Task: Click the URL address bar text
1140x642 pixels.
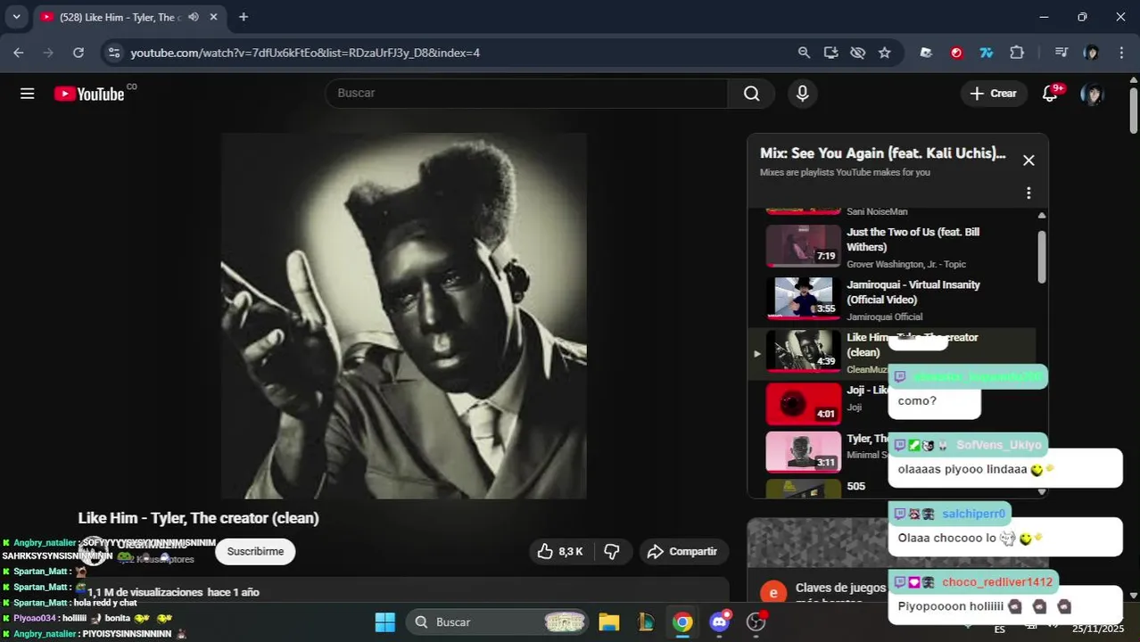Action: (x=305, y=53)
